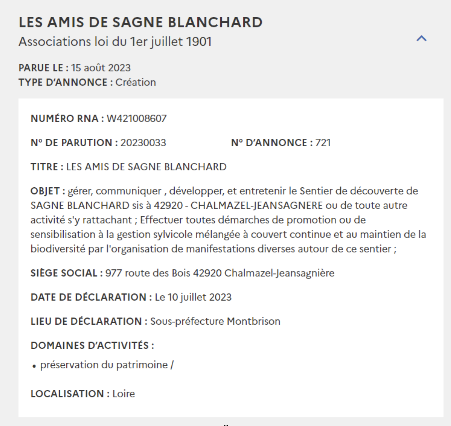Collapse the announcement with the chevron icon
Viewport: 451px width, 426px height.
[422, 39]
